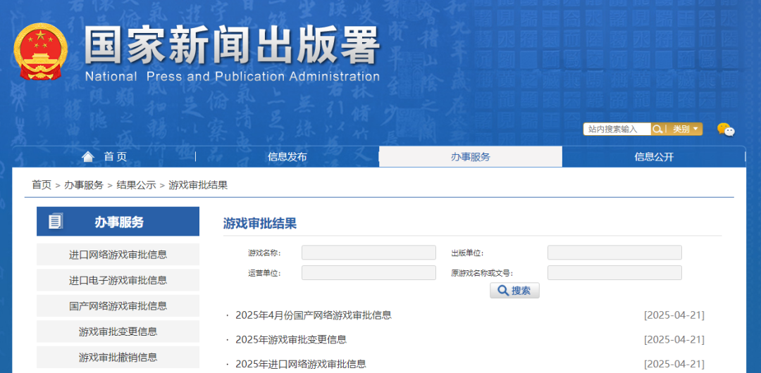The image size is (761, 373).
Task: Open 游戏审批撤销信息 in sidebar
Action: 118,357
